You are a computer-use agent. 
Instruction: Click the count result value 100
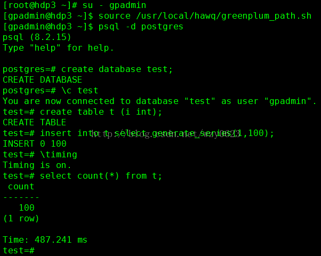point(27,207)
